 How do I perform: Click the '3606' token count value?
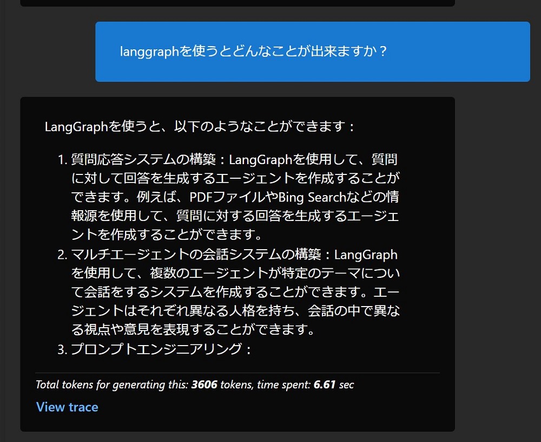[x=204, y=384]
